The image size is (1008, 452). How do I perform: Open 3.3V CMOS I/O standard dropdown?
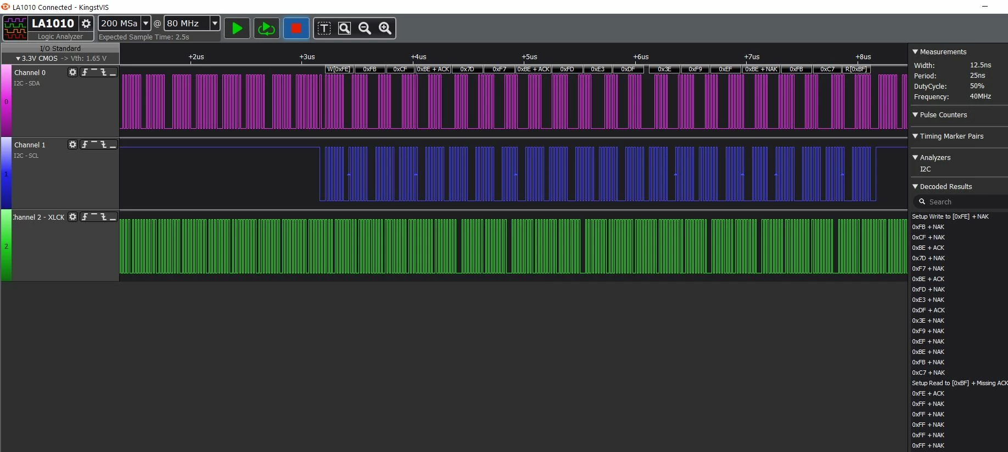coord(60,58)
